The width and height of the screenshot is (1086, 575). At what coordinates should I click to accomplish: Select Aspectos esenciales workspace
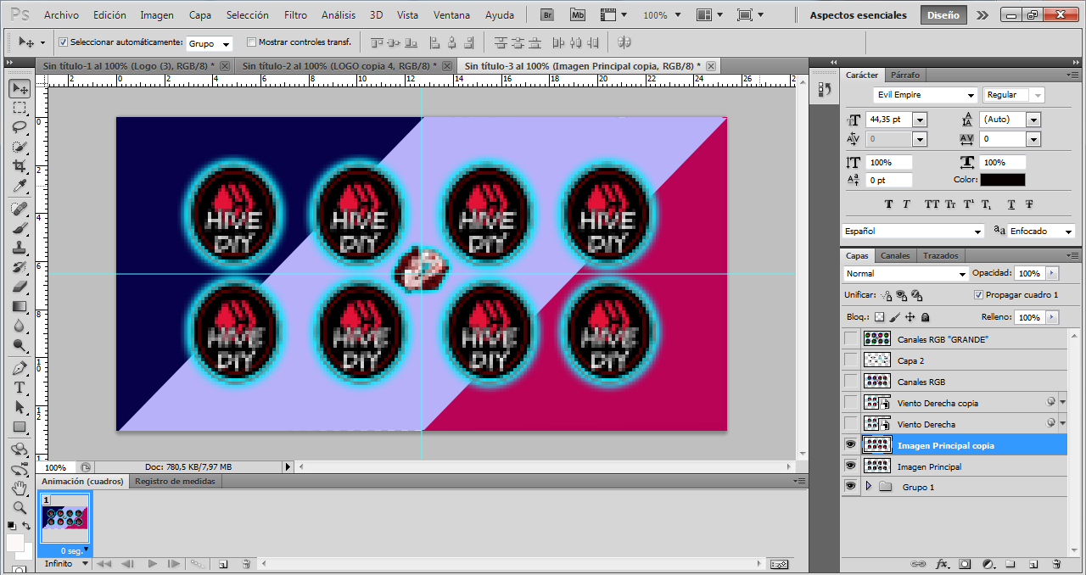click(858, 15)
